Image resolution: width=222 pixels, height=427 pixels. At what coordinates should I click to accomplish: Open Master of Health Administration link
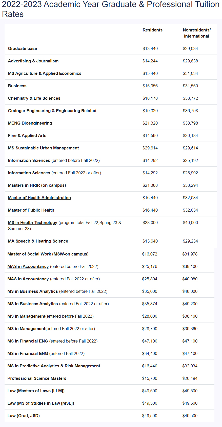(x=39, y=198)
